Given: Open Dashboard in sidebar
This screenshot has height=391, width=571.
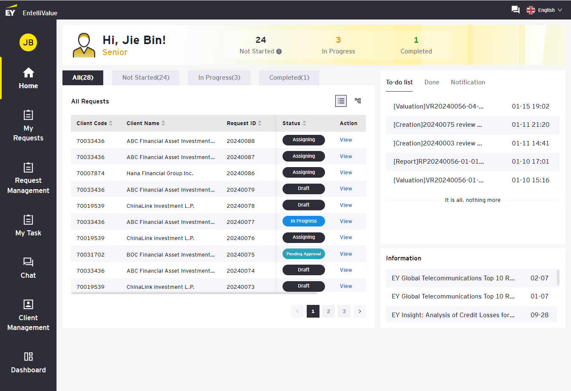Looking at the screenshot, I should point(28,363).
